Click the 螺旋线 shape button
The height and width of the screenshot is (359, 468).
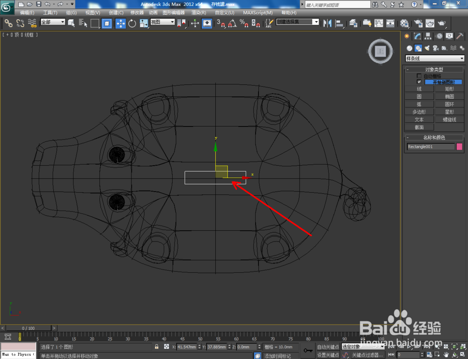tap(449, 119)
